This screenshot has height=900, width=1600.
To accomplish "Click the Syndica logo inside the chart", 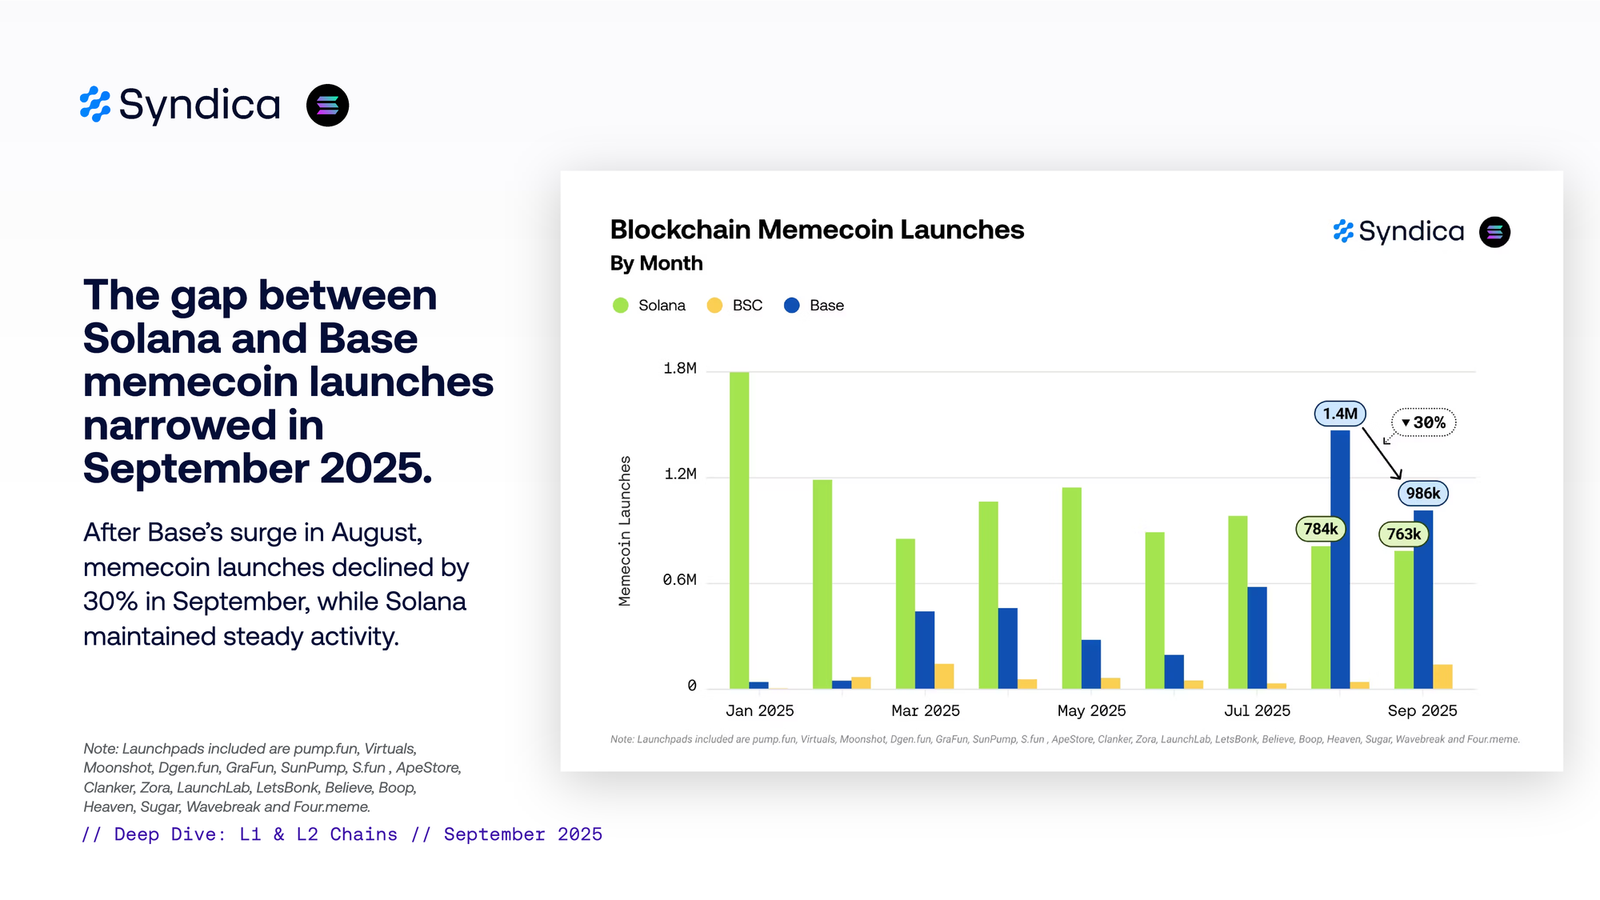I will point(1398,231).
